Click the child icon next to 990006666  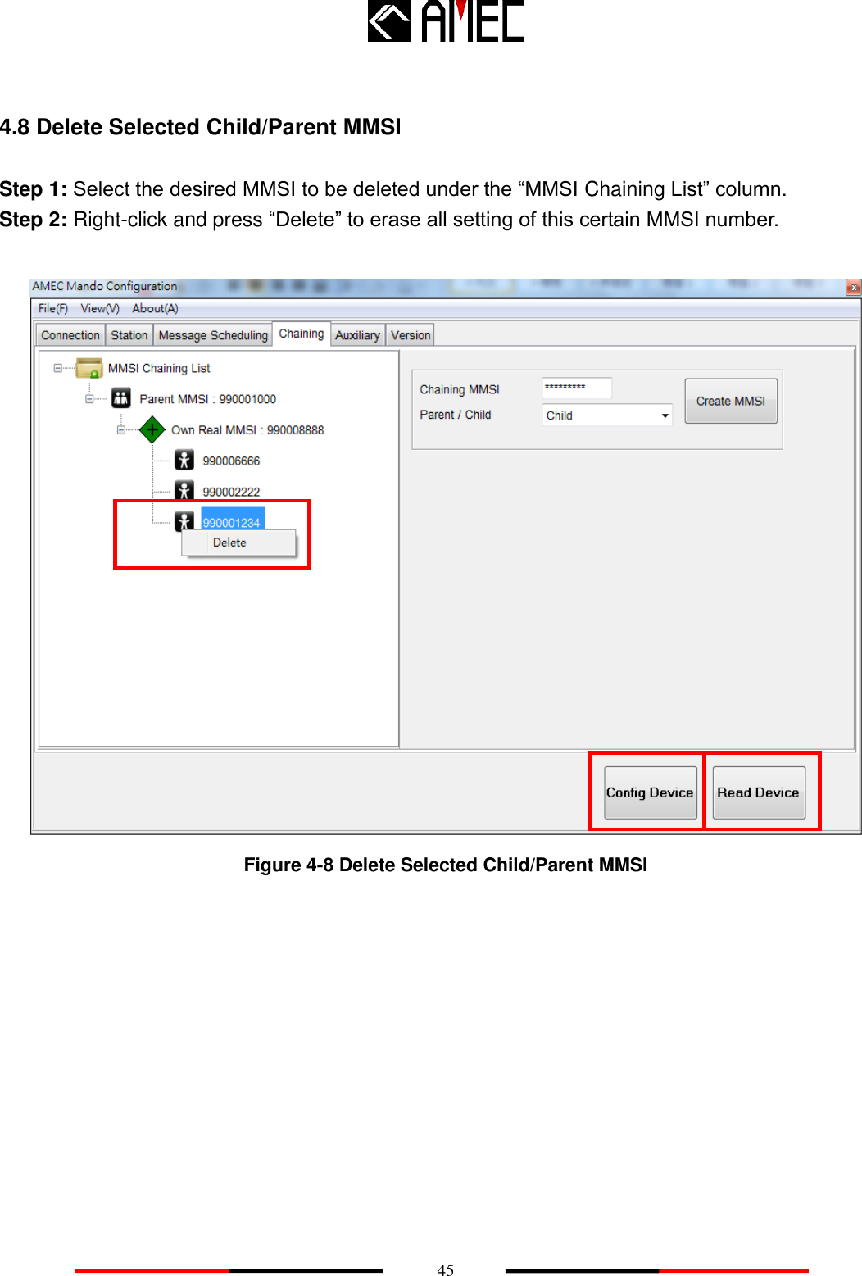tap(184, 460)
